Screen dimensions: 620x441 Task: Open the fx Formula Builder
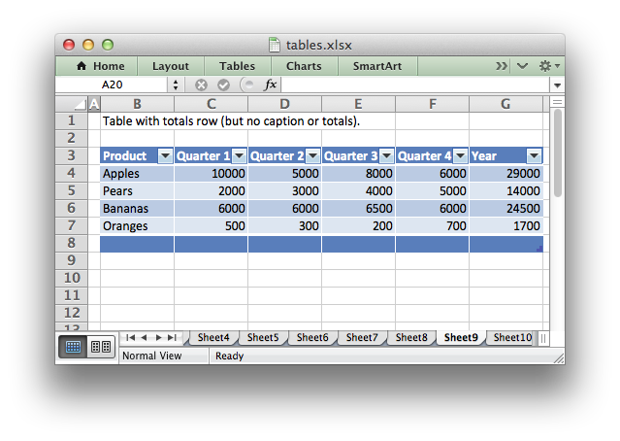coord(270,85)
